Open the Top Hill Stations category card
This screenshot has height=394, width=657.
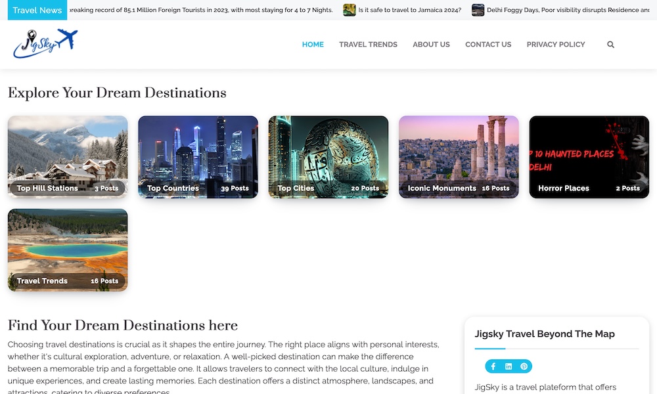[68, 157]
